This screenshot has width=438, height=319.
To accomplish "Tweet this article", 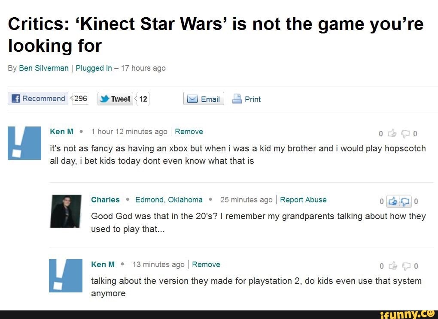I will point(115,99).
